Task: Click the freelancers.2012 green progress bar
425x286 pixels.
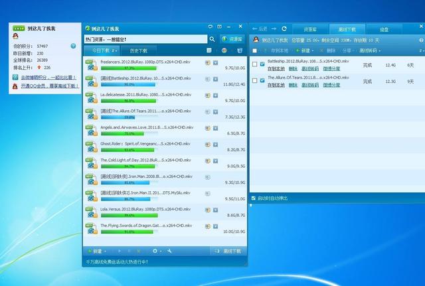Action: (x=129, y=68)
